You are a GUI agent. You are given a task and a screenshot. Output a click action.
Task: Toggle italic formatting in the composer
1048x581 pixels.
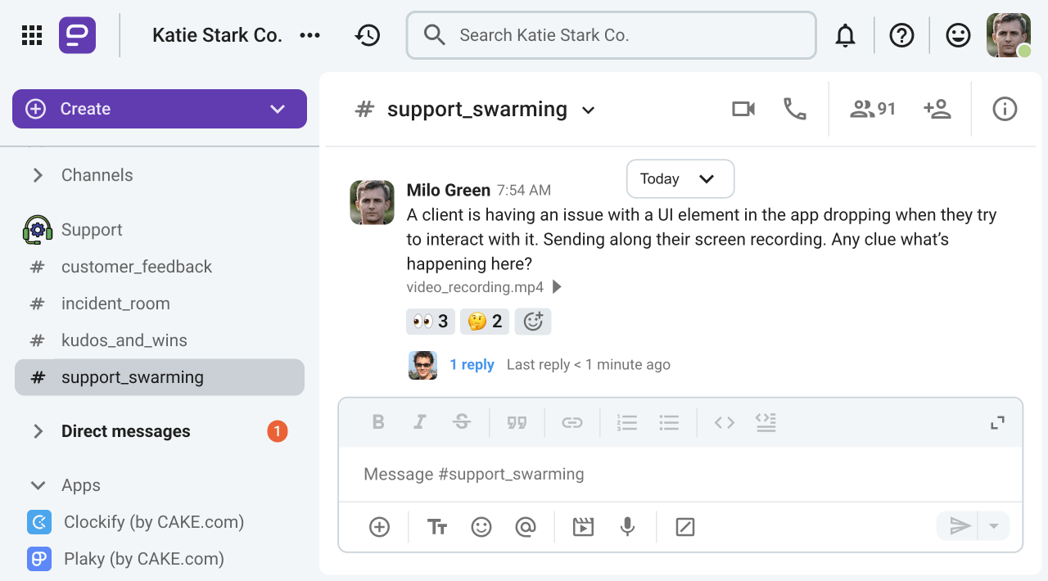point(419,422)
